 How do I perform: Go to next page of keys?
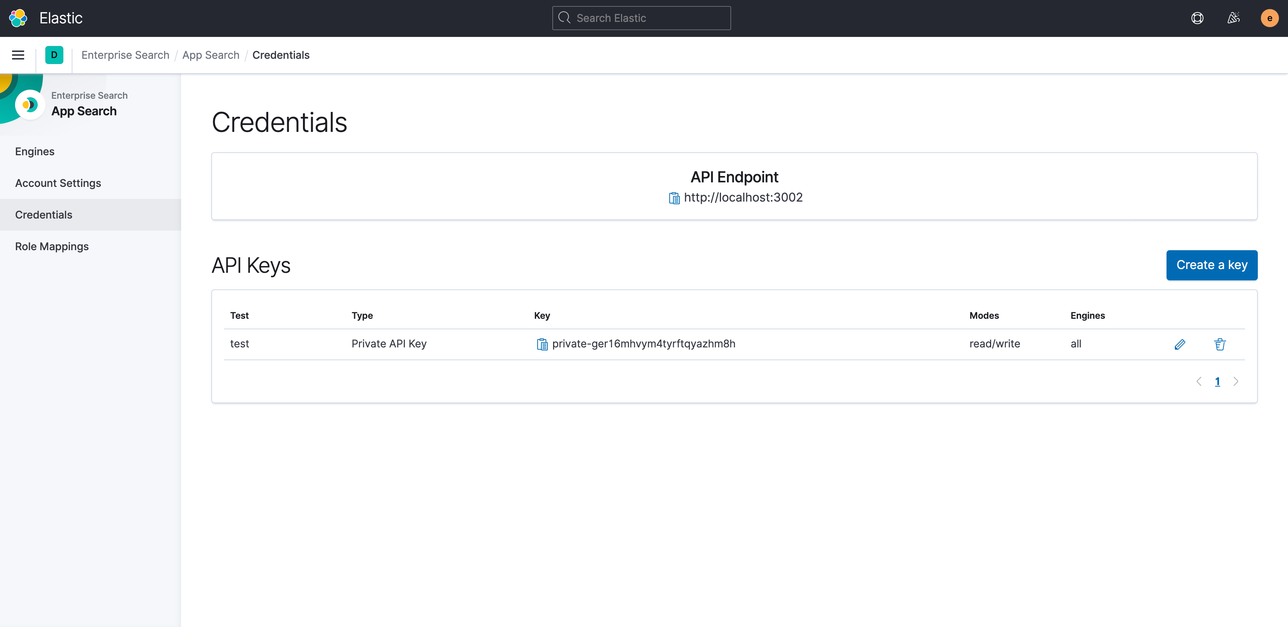[1236, 381]
